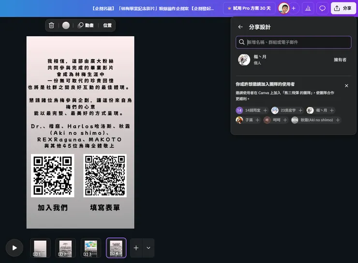
Task: Click the 你或許想邀請加入團隊的使用者 heading
Action: [x=265, y=84]
